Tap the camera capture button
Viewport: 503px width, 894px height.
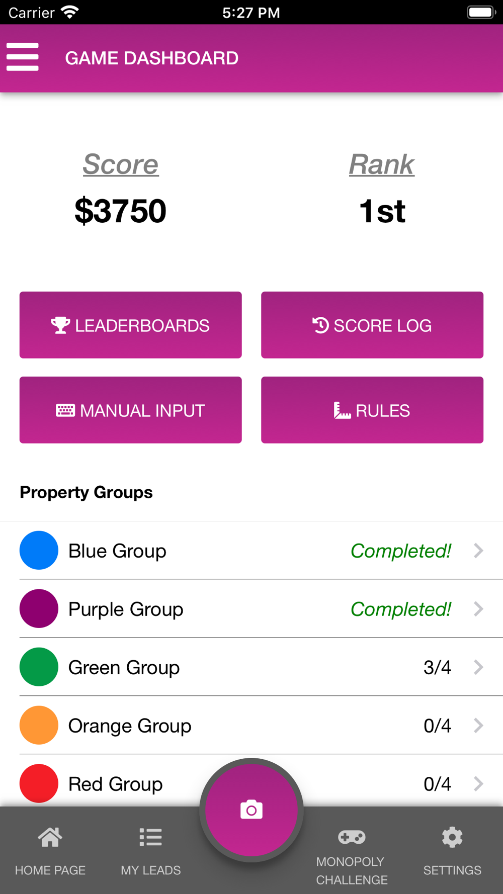pos(251,810)
